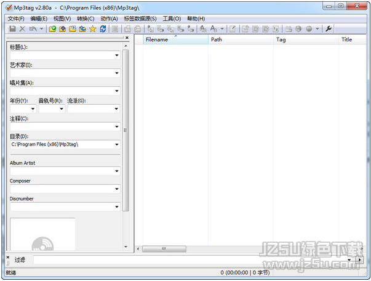Expand the 标题 dropdown
This screenshot has height=281, width=371.
coord(117,55)
